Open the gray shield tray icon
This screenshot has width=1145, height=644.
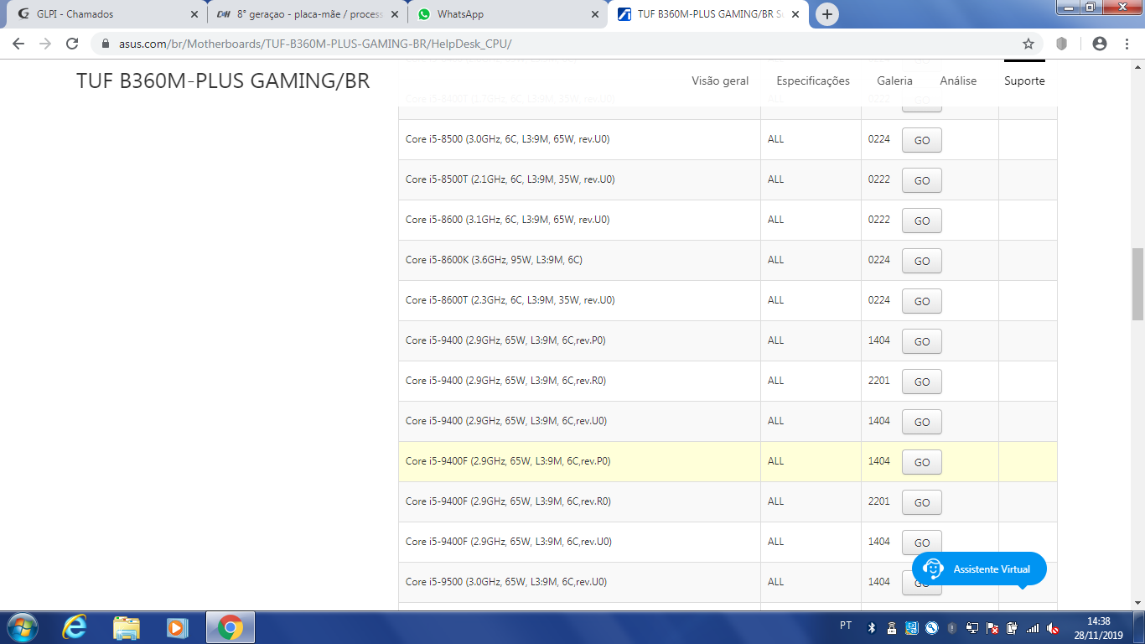point(952,628)
